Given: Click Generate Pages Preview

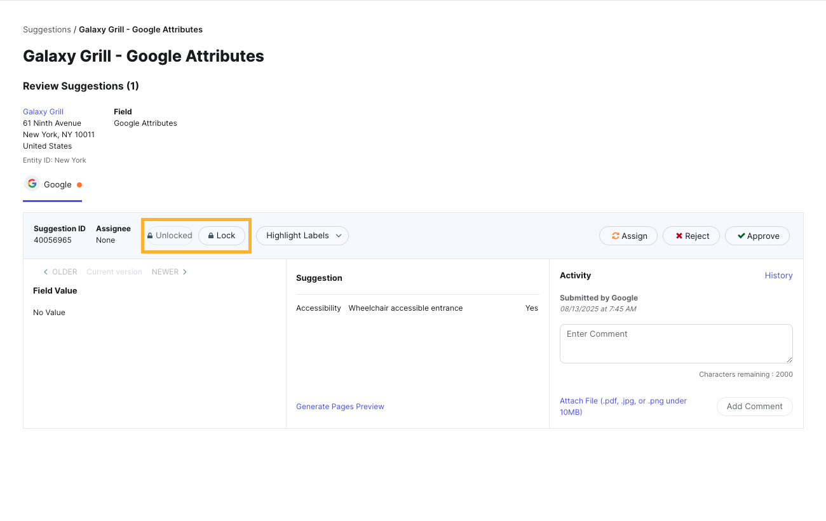Looking at the screenshot, I should [340, 407].
